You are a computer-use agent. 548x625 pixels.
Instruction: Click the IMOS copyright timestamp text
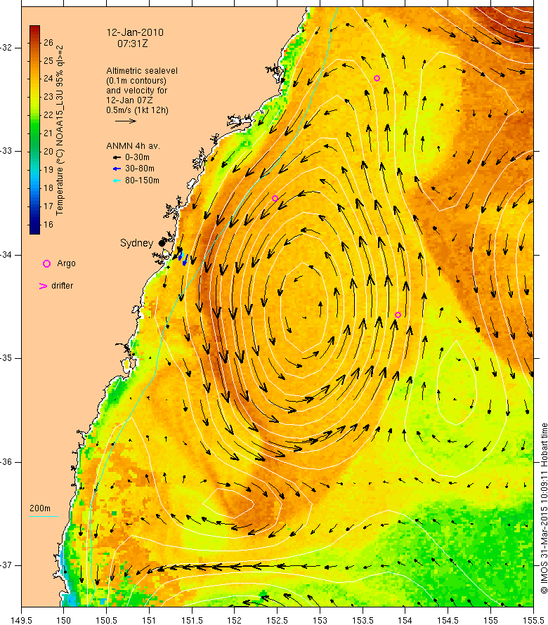(544, 508)
